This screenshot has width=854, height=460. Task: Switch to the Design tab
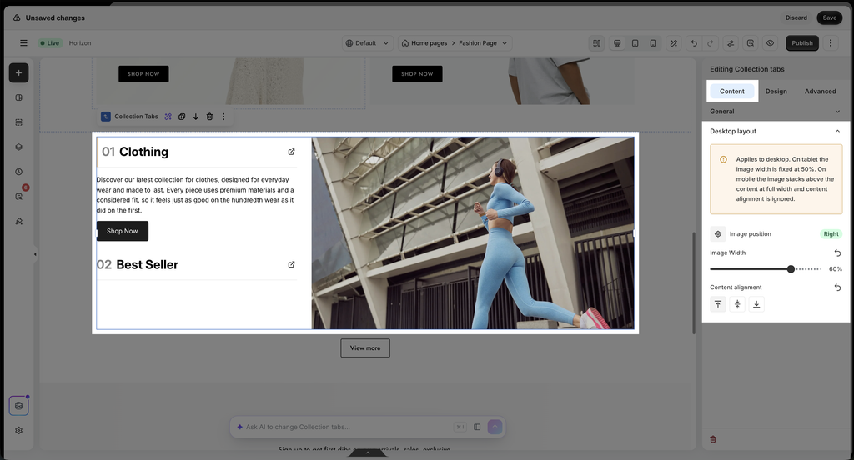pos(776,92)
